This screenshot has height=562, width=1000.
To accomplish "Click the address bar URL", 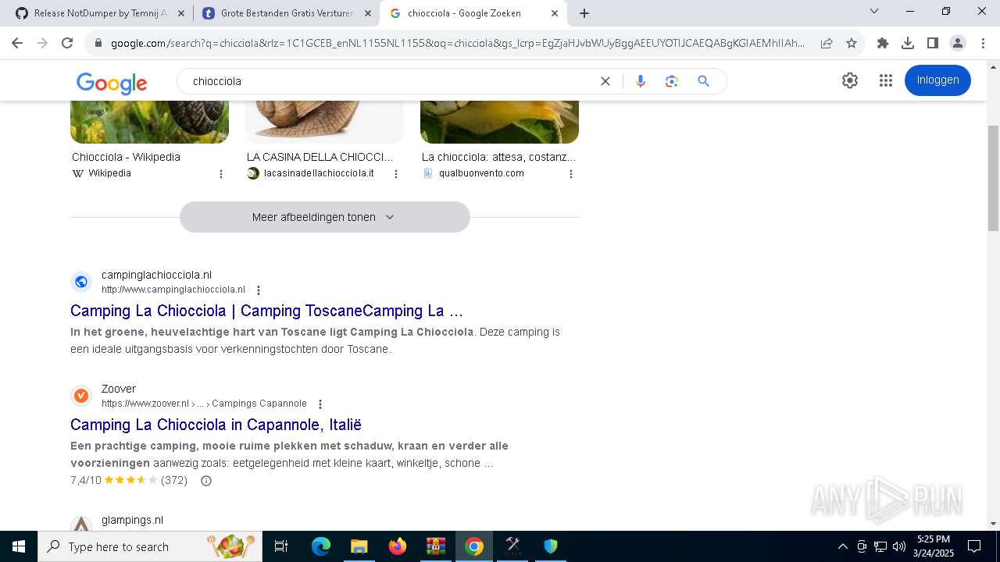I will 457,43.
